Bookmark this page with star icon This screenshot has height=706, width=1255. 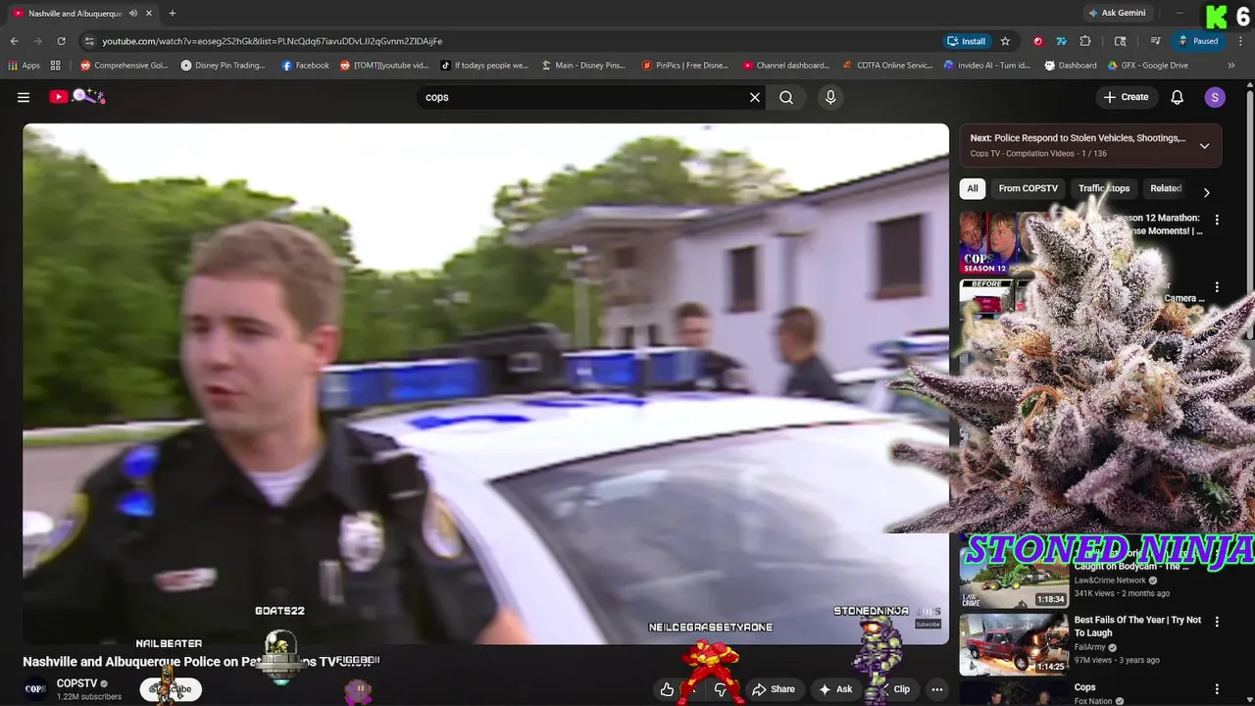point(1005,41)
